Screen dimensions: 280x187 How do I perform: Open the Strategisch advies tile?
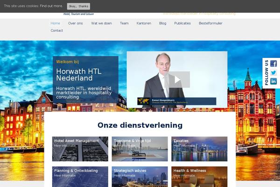tap(140, 177)
